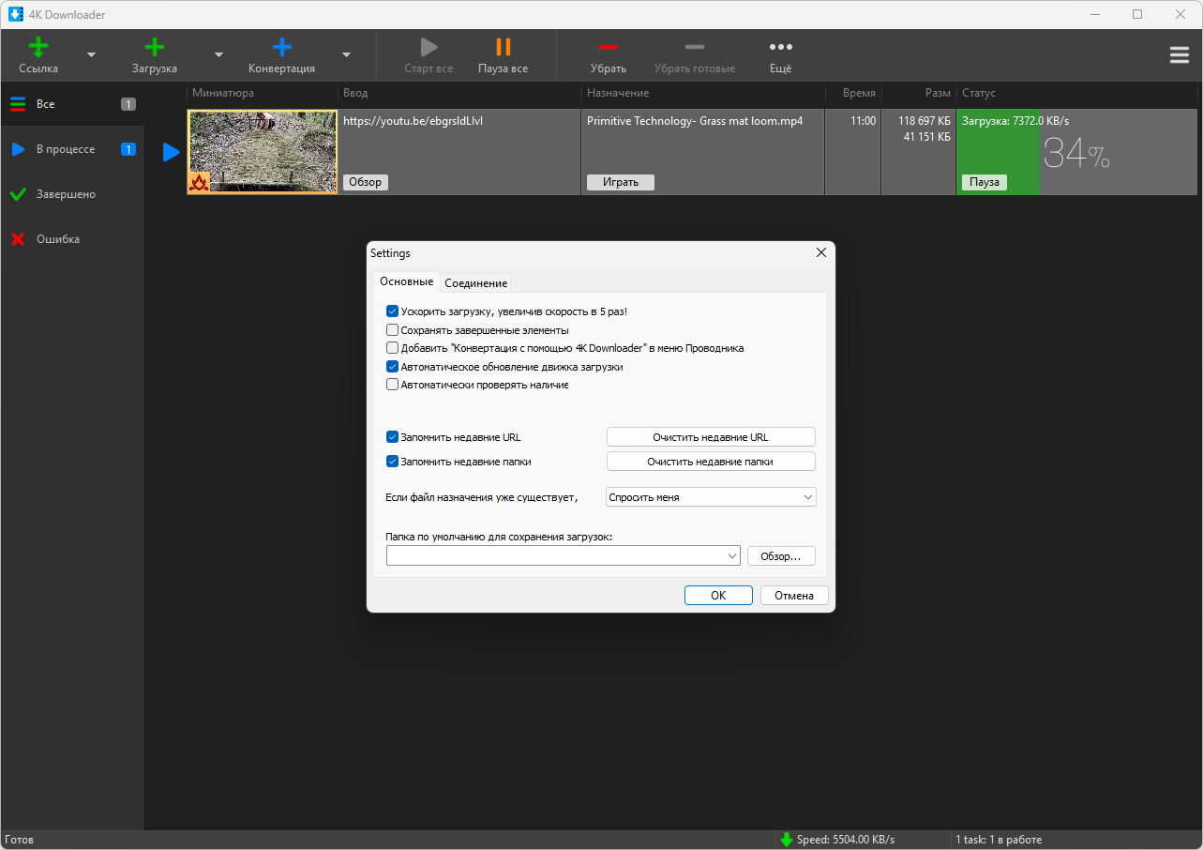Image resolution: width=1203 pixels, height=850 pixels.
Task: Click the video thumbnail in list
Action: (x=263, y=152)
